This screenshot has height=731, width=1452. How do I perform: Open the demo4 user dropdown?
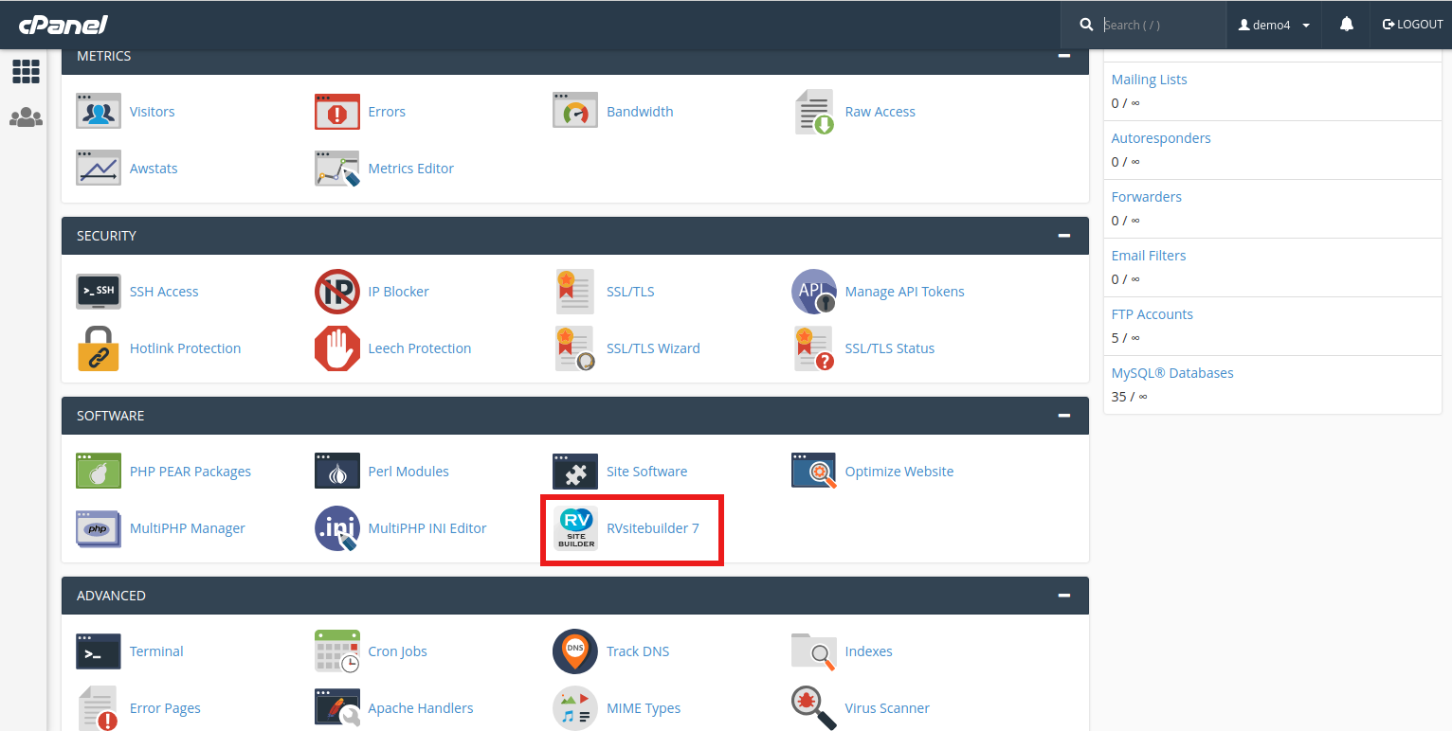(1274, 25)
